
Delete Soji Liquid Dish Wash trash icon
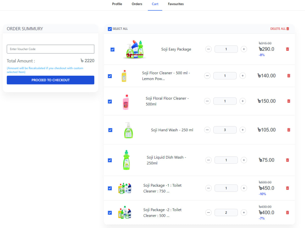287,160
